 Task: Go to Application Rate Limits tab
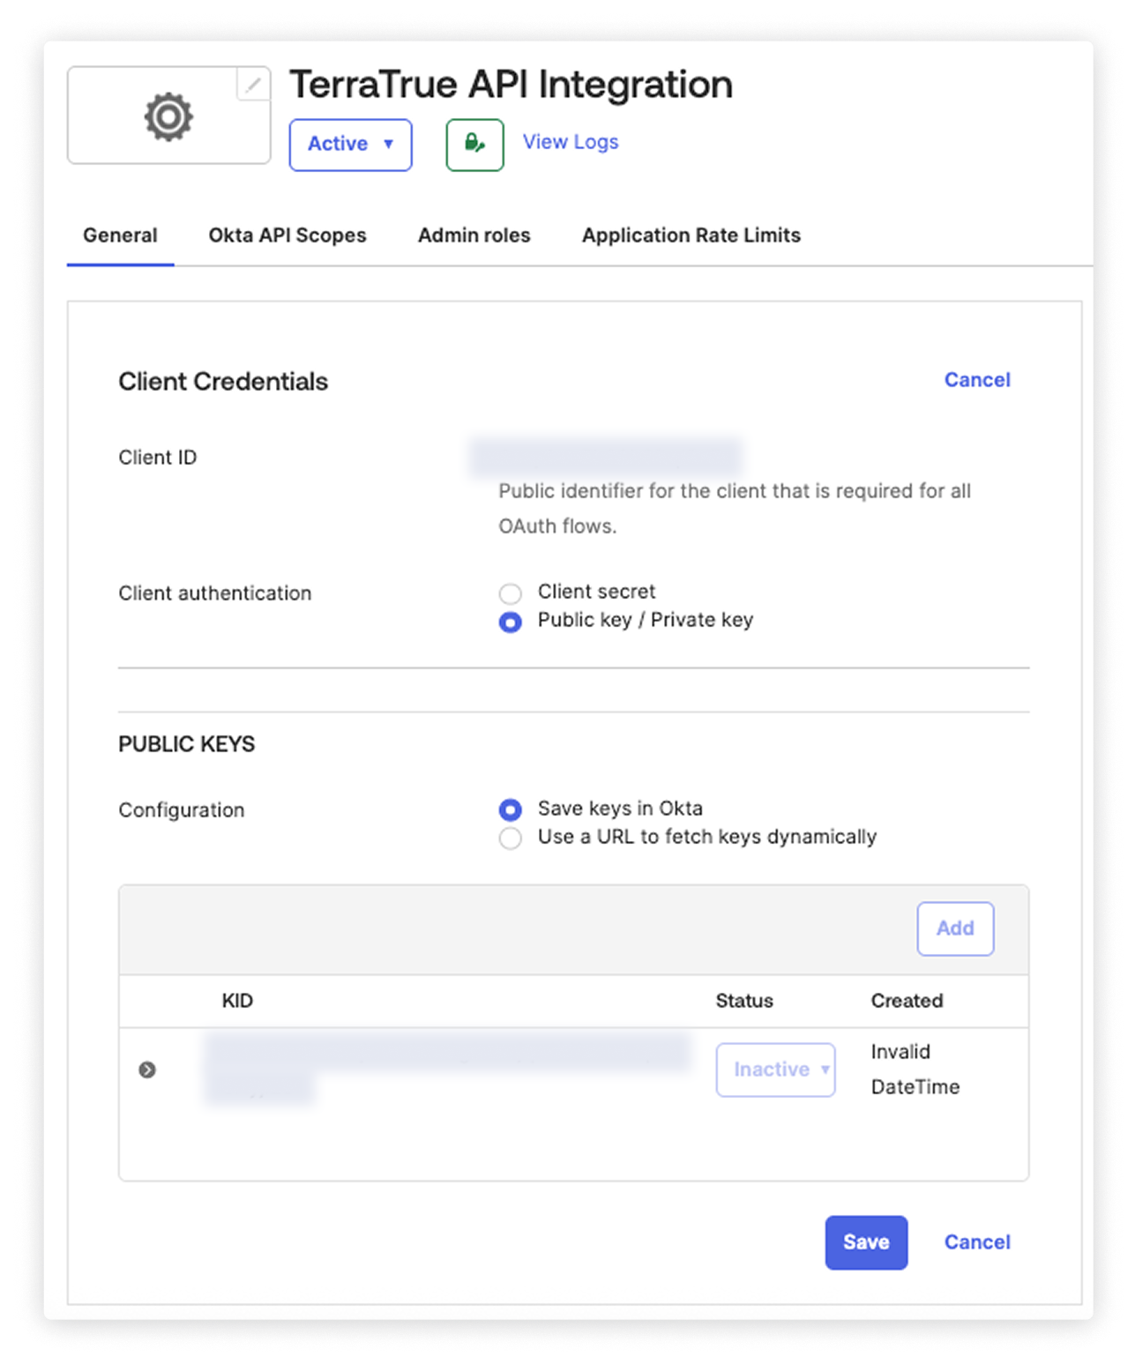click(x=691, y=235)
